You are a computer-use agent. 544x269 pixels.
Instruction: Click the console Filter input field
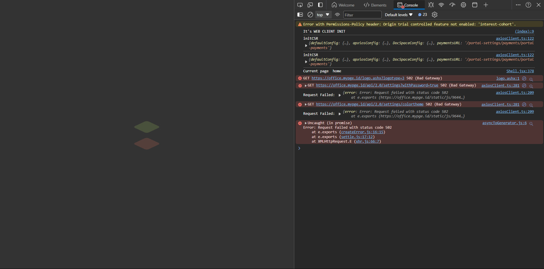pyautogui.click(x=362, y=15)
